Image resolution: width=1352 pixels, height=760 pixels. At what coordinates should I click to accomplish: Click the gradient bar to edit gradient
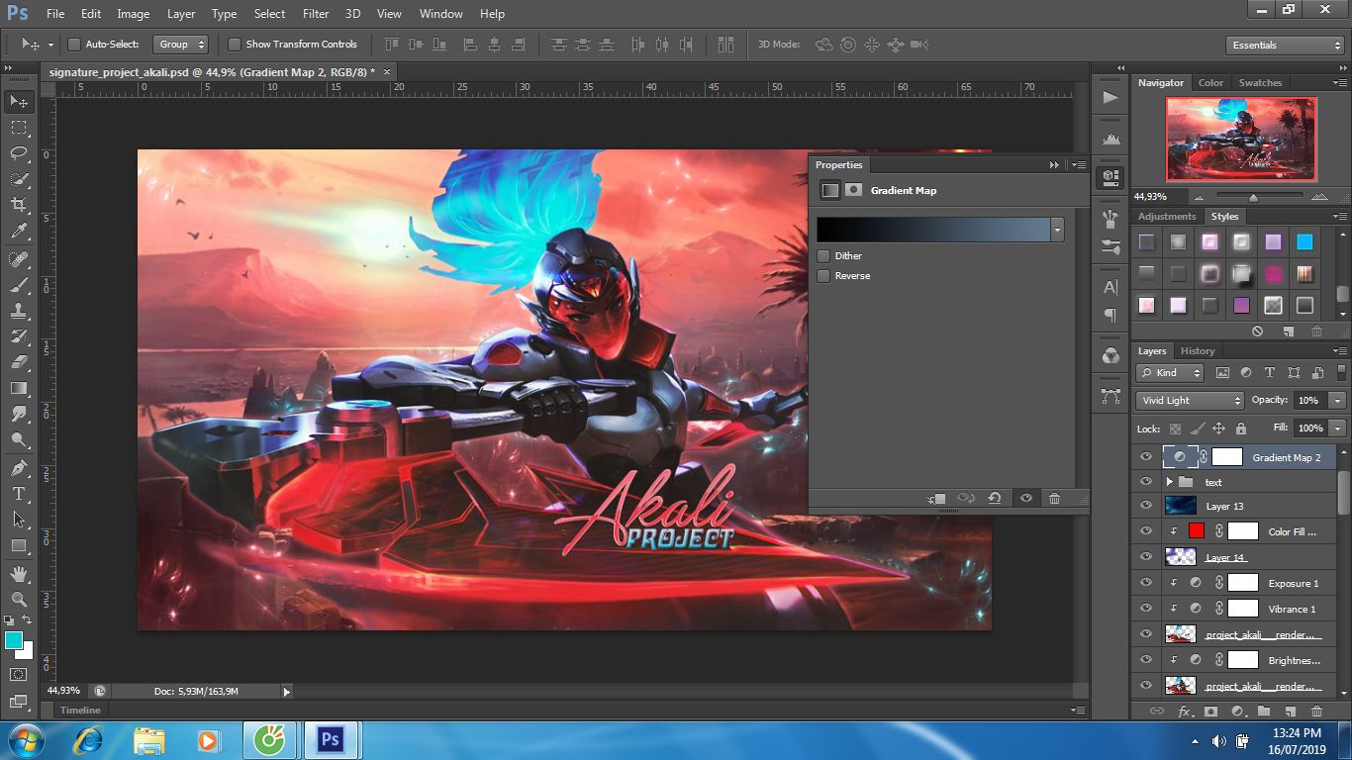(933, 230)
